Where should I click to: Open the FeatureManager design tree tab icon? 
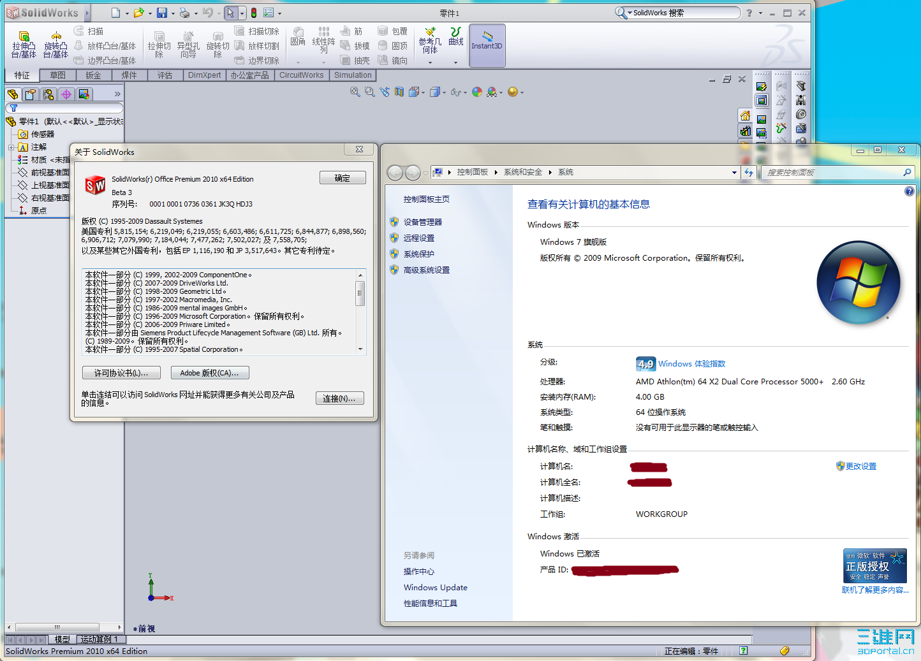click(13, 94)
